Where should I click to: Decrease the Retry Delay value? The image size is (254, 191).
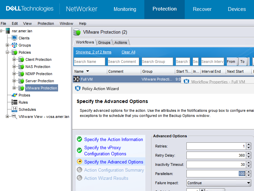point(249,157)
